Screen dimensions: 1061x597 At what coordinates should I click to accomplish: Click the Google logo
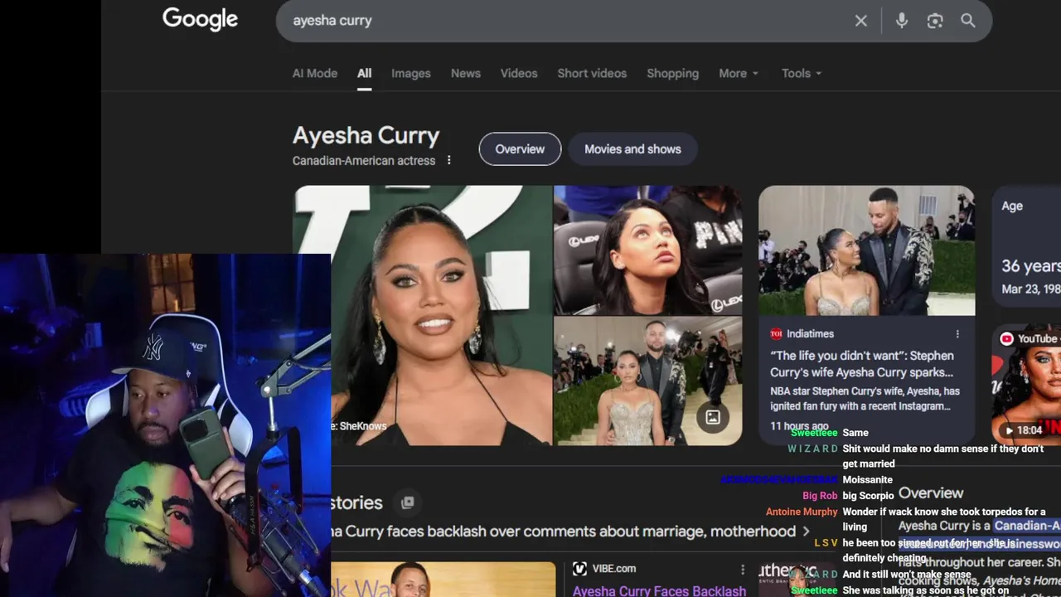(x=200, y=19)
